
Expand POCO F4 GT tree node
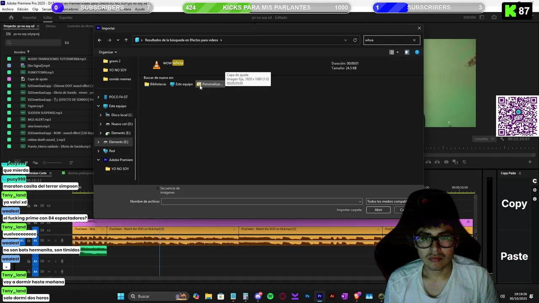98,97
